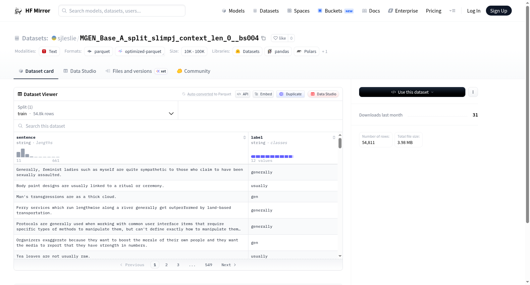Focus the Search this dataset field

coord(178,126)
